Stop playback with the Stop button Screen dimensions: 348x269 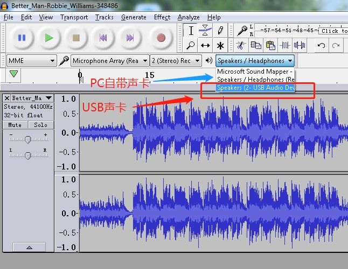(x=76, y=38)
